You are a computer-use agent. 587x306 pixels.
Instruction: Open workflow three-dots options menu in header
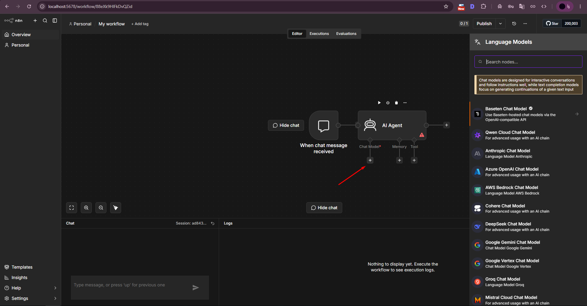pos(525,24)
